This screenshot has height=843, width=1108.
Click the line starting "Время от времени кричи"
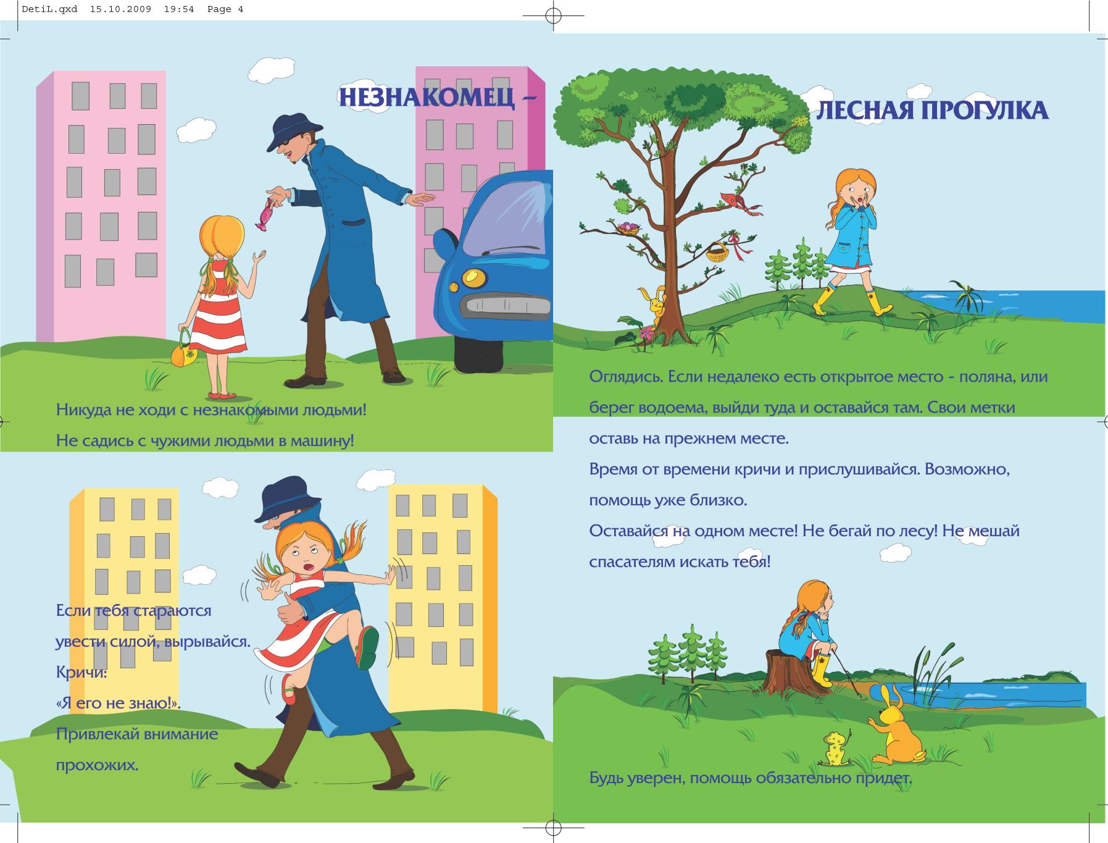(x=799, y=469)
